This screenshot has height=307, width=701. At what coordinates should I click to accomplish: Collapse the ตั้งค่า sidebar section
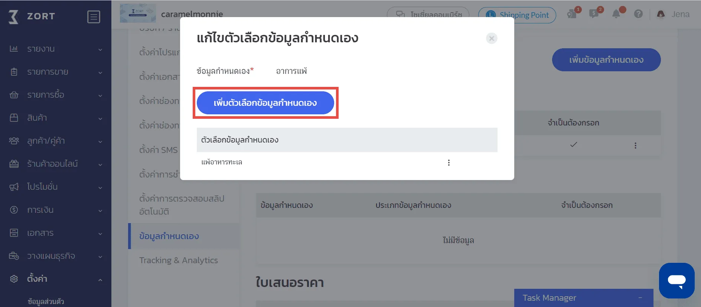click(56, 279)
